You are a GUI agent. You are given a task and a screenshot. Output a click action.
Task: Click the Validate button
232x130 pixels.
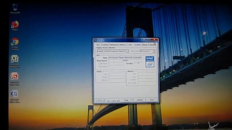point(139,100)
